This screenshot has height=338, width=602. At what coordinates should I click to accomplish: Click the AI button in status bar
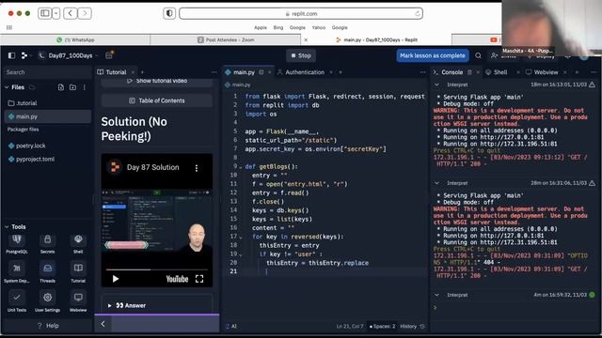click(231, 327)
